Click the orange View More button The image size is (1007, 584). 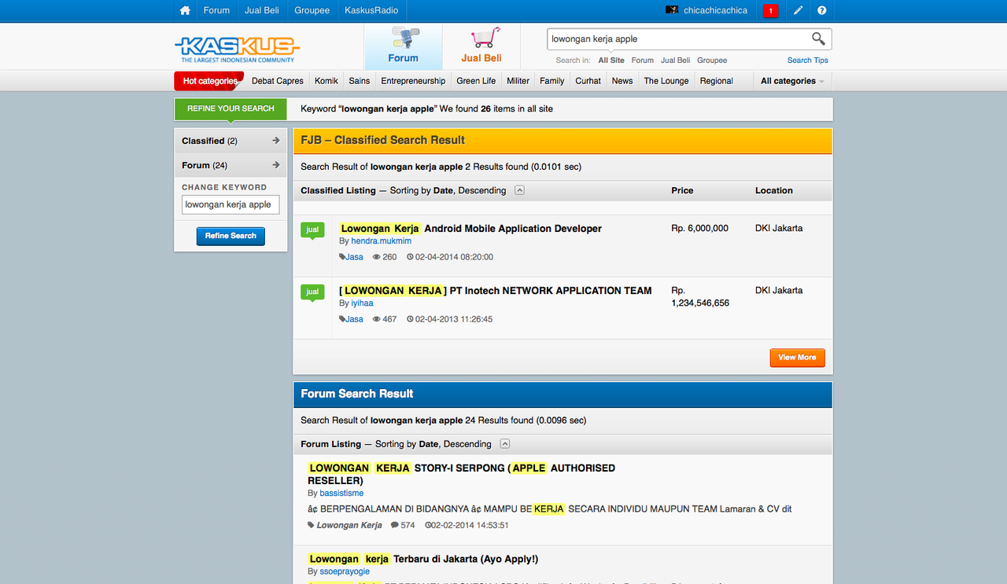pyautogui.click(x=797, y=358)
